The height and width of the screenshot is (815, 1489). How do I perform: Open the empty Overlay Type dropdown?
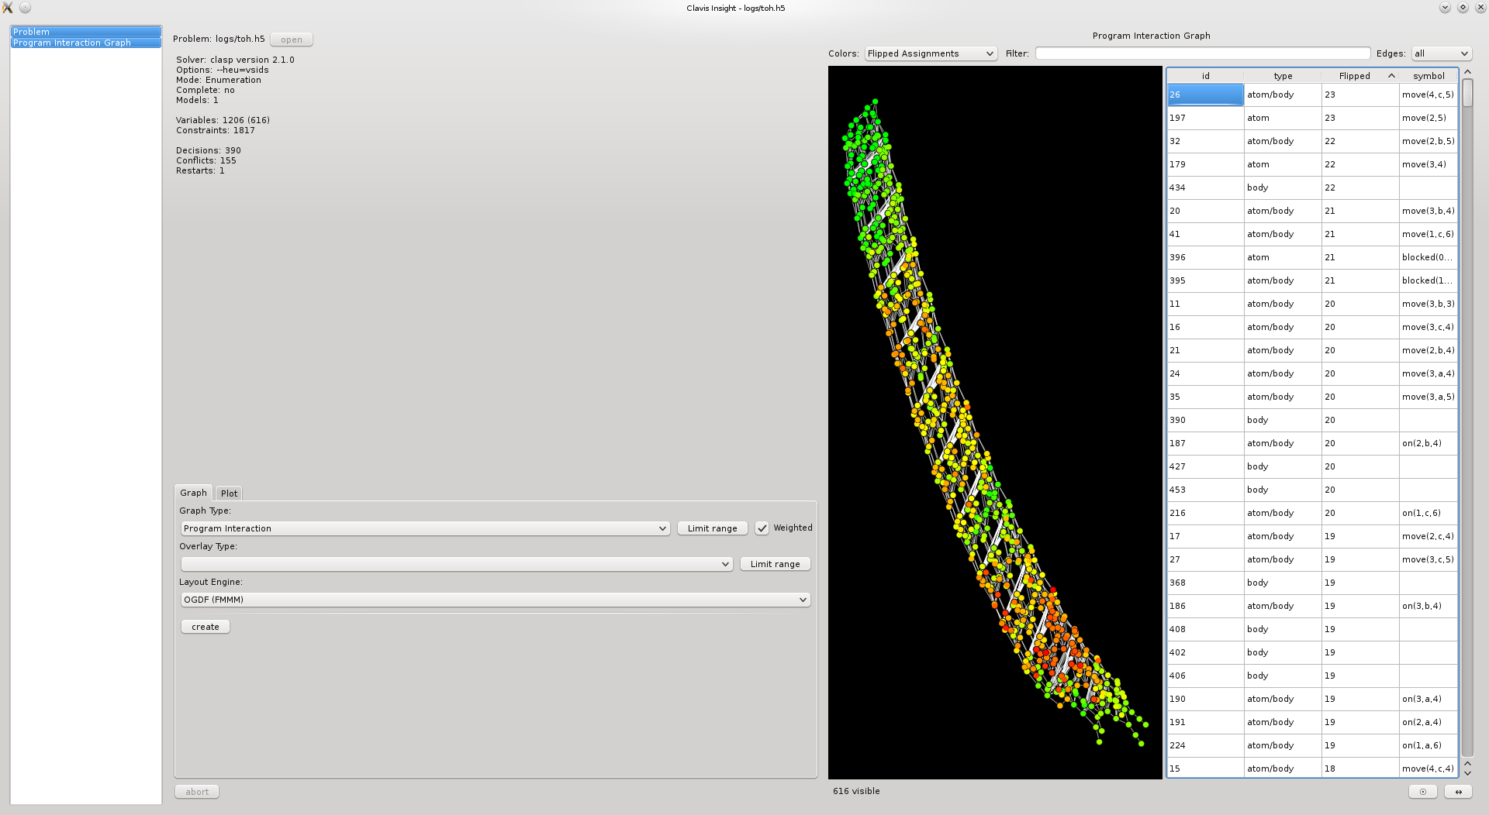[x=456, y=564]
